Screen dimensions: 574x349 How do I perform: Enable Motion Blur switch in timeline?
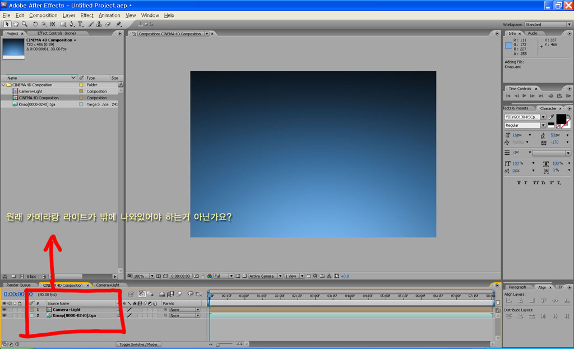(x=179, y=294)
